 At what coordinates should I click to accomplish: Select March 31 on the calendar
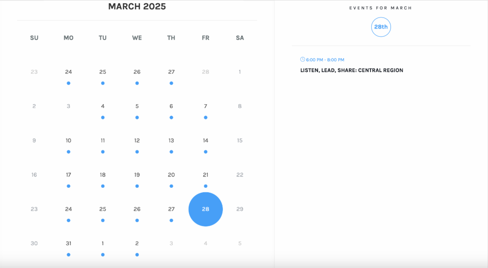pos(68,244)
